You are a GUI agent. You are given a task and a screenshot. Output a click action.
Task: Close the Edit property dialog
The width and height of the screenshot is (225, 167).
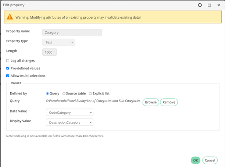(219, 5)
